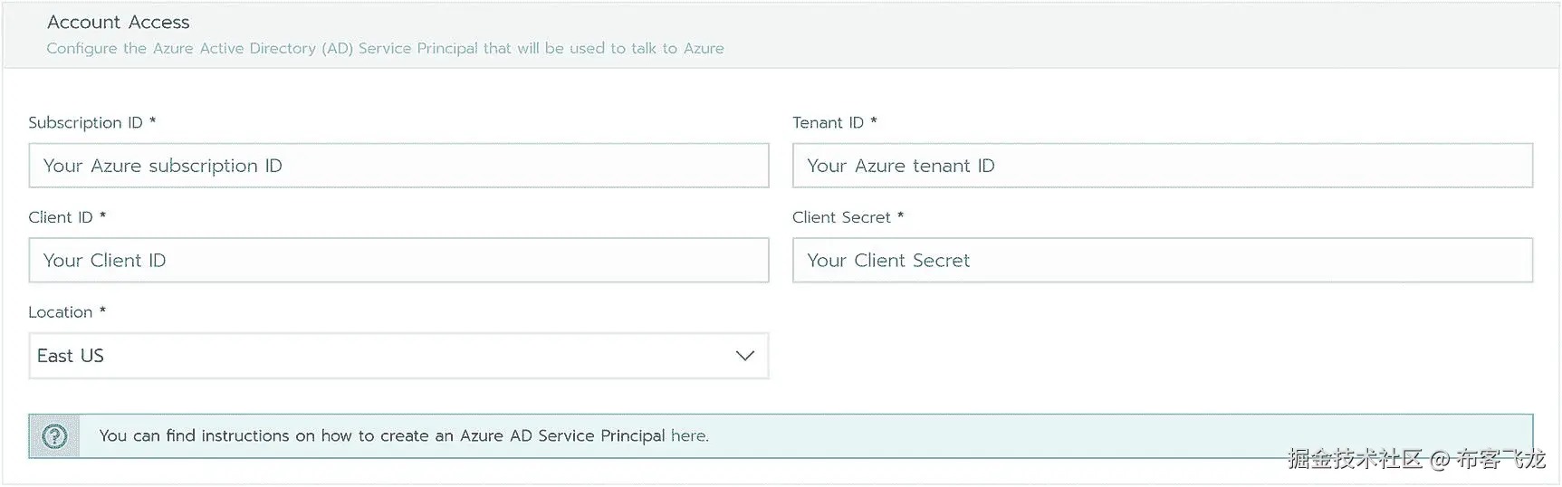Open the 'here' instructions link

tap(688, 436)
